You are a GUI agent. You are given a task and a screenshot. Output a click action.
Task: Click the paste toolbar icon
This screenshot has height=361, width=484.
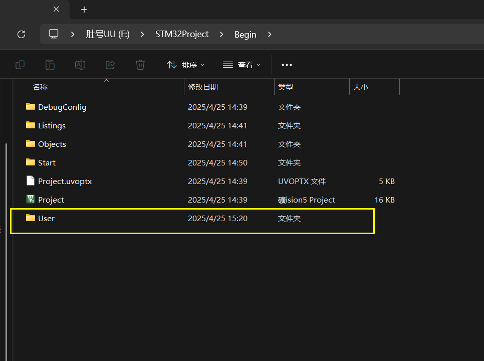[50, 65]
